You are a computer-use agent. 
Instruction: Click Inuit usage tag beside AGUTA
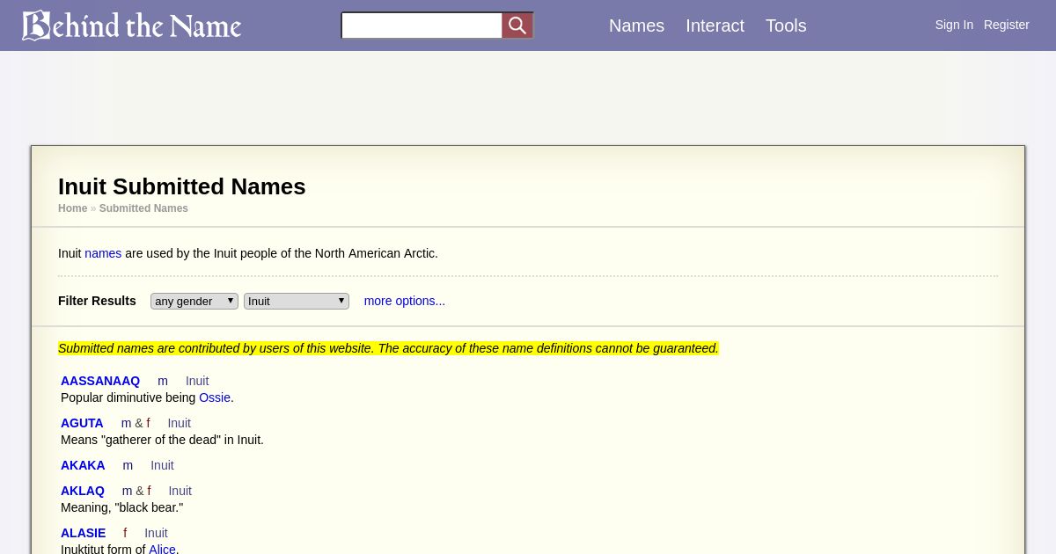click(180, 423)
